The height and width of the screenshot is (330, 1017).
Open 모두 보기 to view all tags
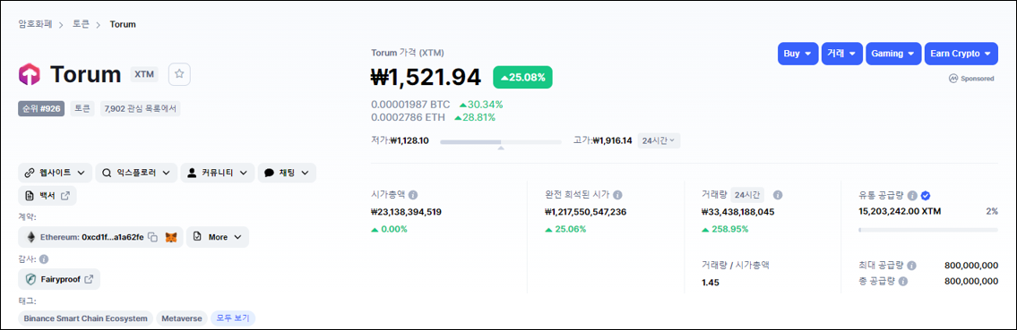234,318
